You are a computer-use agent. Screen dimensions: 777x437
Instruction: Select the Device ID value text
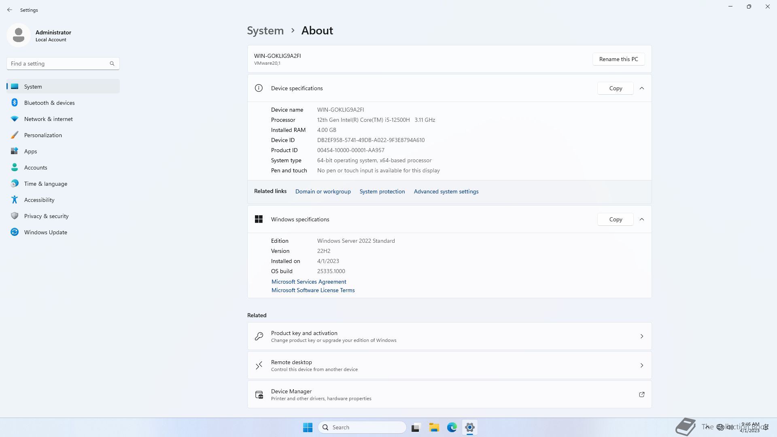[371, 140]
